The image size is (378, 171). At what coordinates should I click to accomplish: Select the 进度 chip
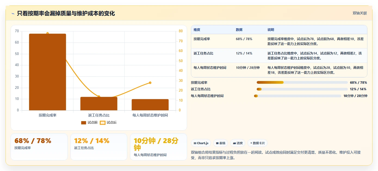click(x=238, y=143)
